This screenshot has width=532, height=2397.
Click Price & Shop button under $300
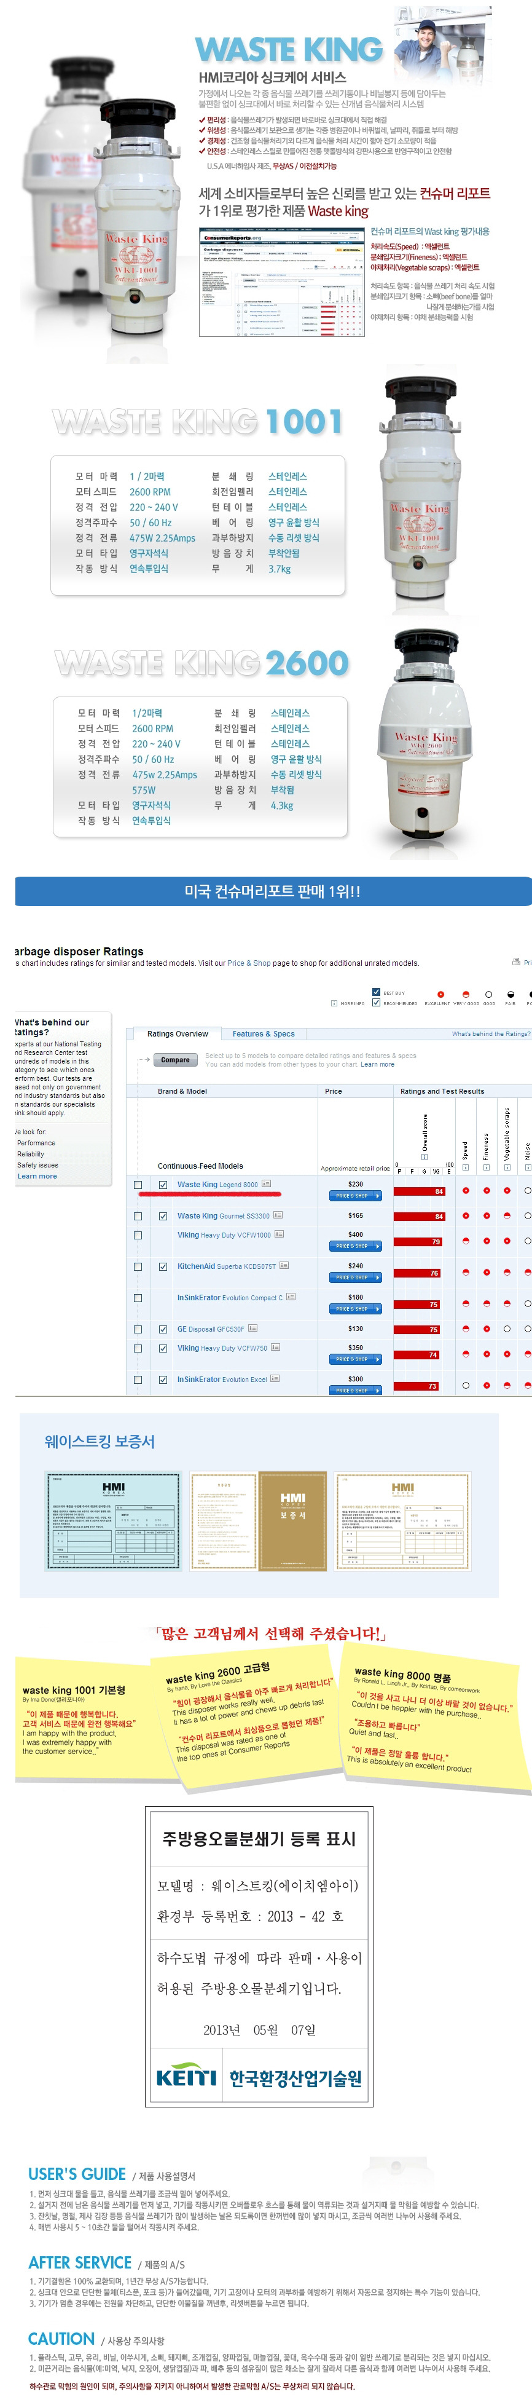click(355, 1389)
